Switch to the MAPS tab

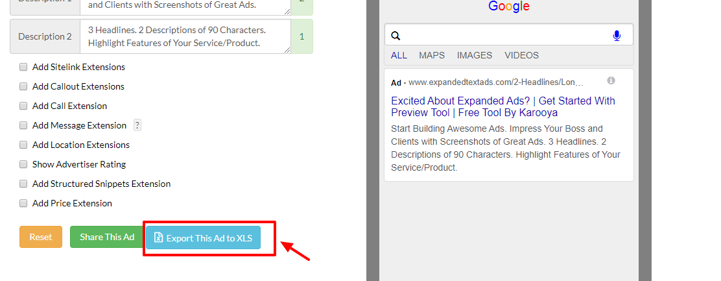tap(432, 55)
